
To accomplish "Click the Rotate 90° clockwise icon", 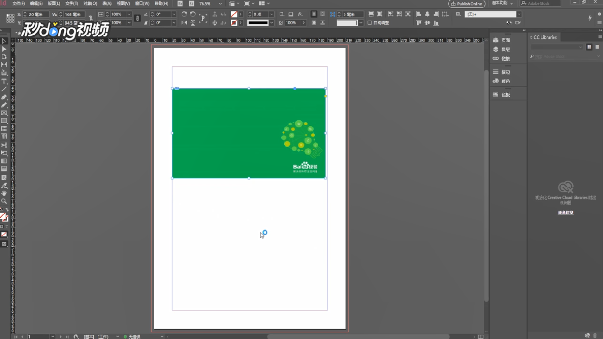I will pyautogui.click(x=184, y=14).
